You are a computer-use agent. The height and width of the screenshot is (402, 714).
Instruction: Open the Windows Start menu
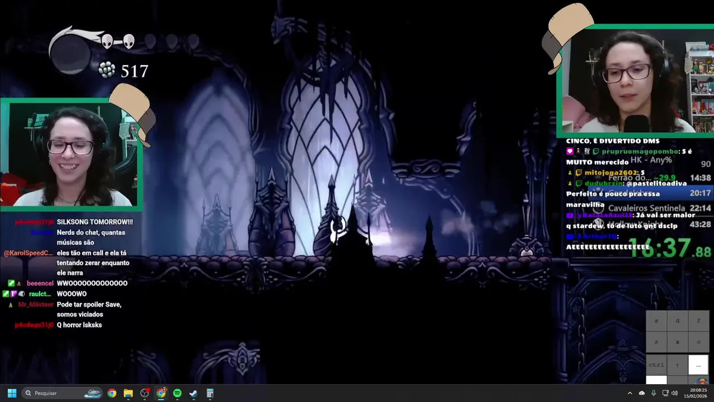tap(12, 393)
